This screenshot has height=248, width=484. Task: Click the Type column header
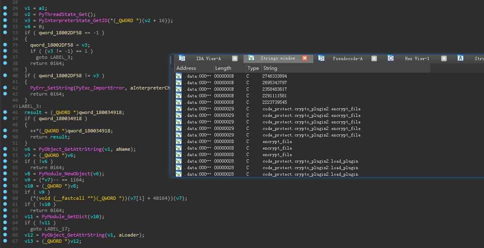[253, 68]
